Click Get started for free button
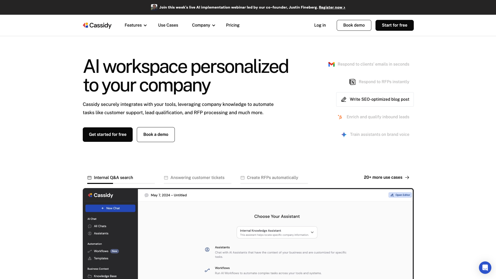496x279 pixels. point(108,135)
